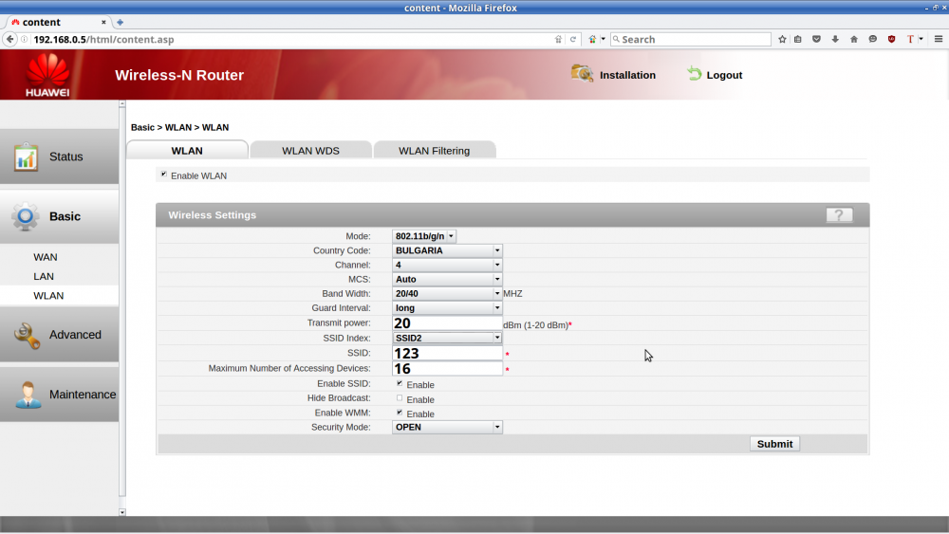The width and height of the screenshot is (949, 534).
Task: Enable the Hide Broadcast checkbox
Action: tap(399, 398)
